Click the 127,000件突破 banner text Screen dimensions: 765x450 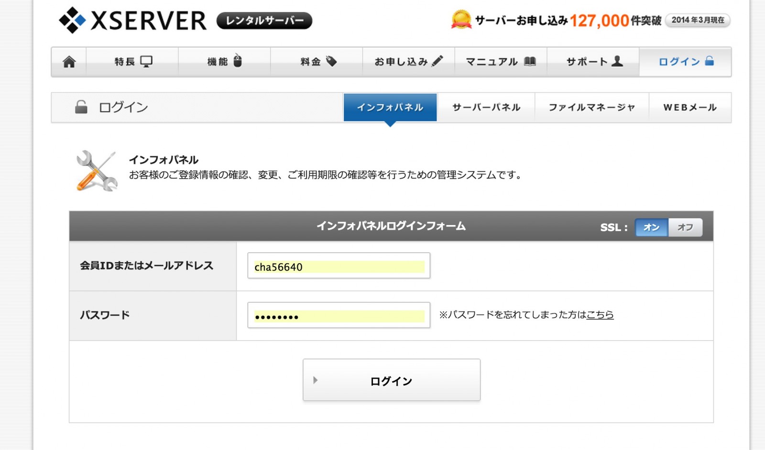pyautogui.click(x=615, y=21)
